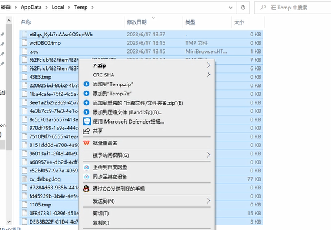Go to Local in breadcrumb
331x230 pixels.
58,8
